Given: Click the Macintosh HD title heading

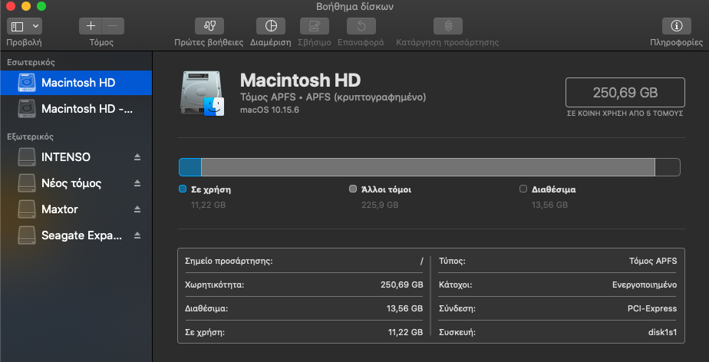Looking at the screenshot, I should 300,81.
